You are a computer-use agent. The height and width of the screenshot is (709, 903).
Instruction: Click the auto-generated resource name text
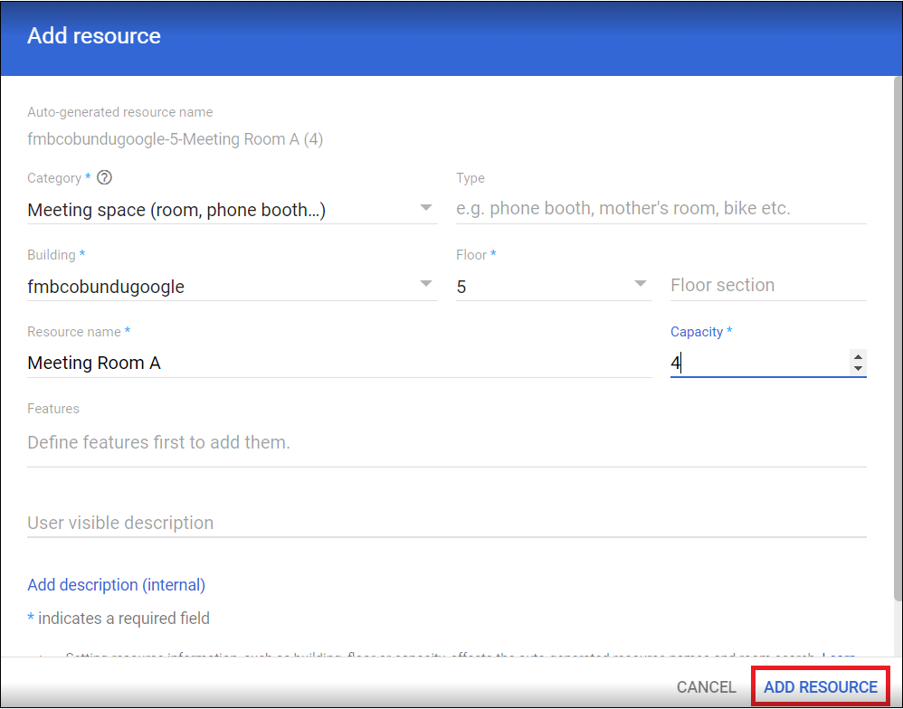175,139
